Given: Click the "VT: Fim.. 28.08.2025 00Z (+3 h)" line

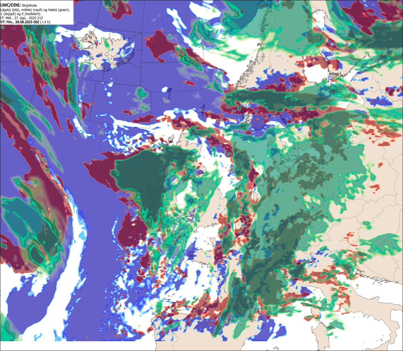Looking at the screenshot, I should [26, 22].
